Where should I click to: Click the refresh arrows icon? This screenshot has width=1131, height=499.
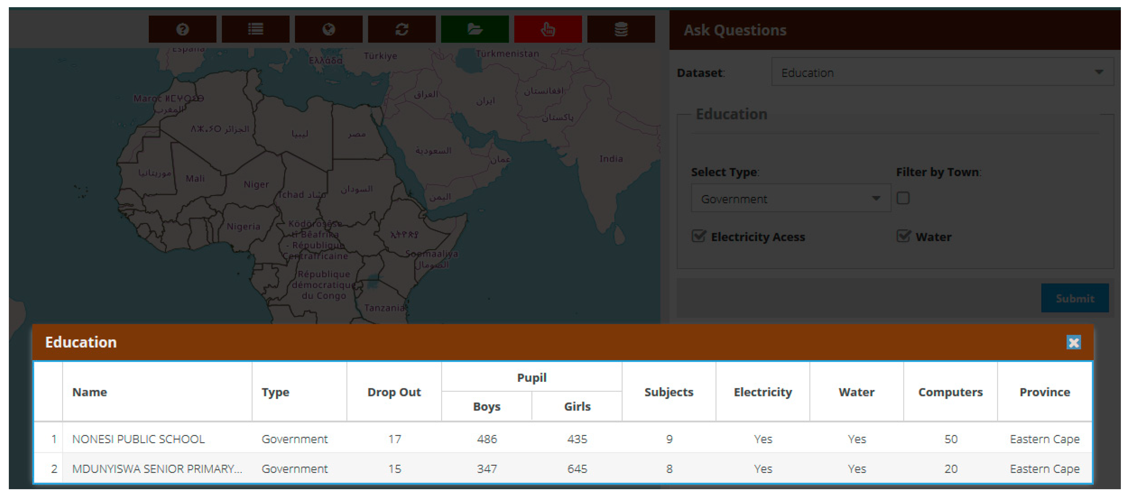click(x=402, y=29)
